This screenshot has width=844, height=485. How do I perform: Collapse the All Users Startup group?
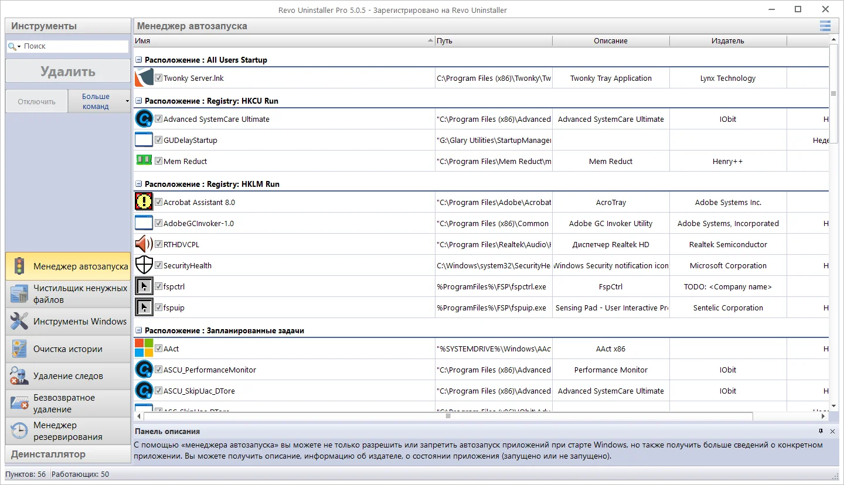(139, 60)
